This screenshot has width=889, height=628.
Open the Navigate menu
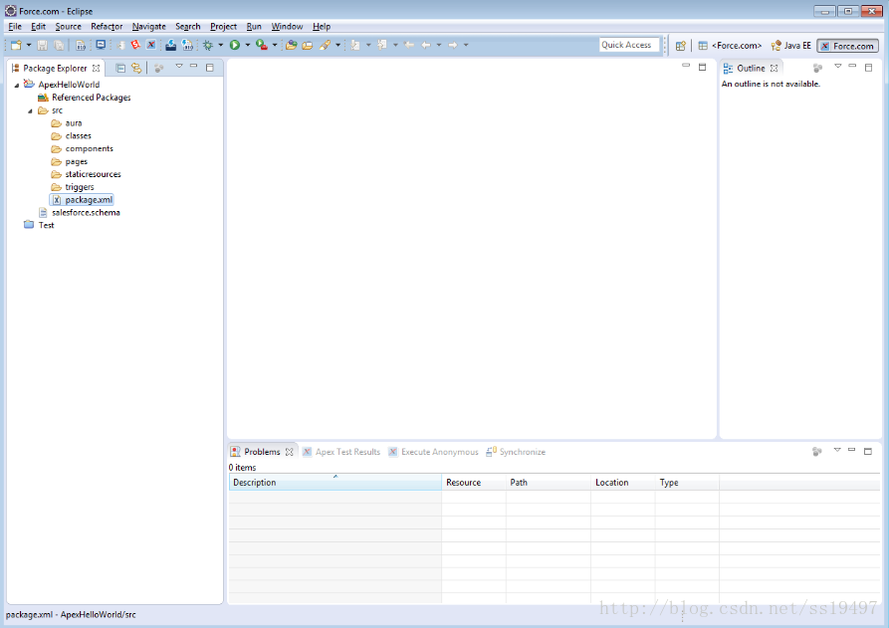coord(149,27)
